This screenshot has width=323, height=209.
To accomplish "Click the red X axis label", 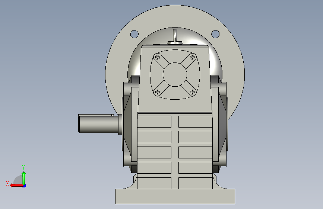I will click(7, 183).
